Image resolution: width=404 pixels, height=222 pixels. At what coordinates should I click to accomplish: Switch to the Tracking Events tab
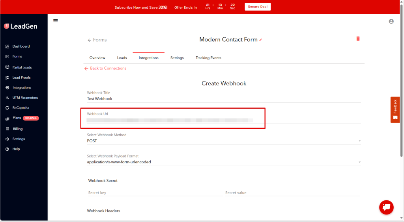pos(208,58)
